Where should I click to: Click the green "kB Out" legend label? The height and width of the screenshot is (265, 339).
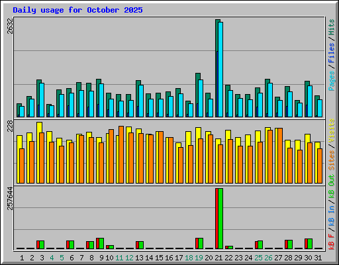pyautogui.click(x=332, y=187)
